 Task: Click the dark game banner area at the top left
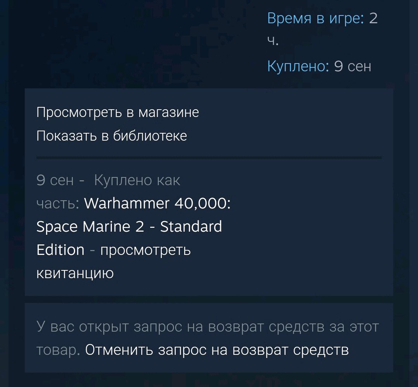tap(128, 43)
